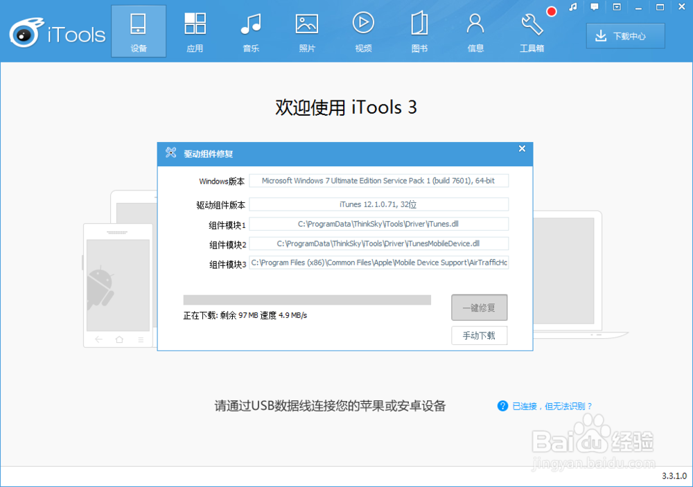Click the 组件模块1 iTunes.dll path field
693x487 pixels.
[x=379, y=224]
